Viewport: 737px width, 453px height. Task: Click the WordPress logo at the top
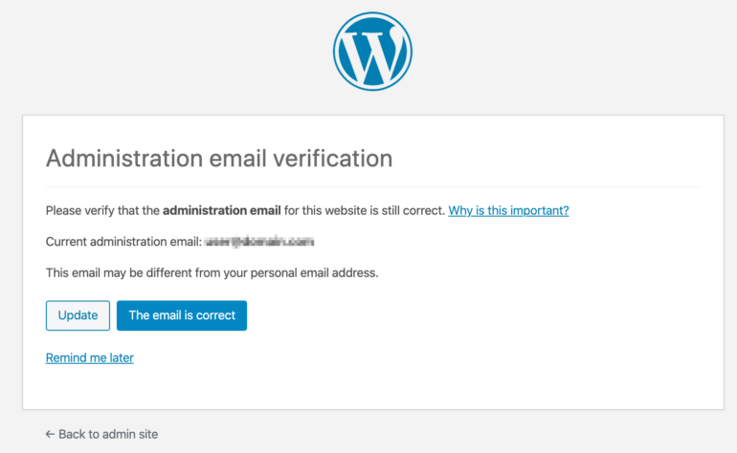372,52
